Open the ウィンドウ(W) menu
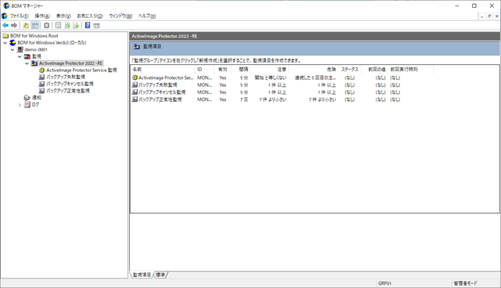 121,16
